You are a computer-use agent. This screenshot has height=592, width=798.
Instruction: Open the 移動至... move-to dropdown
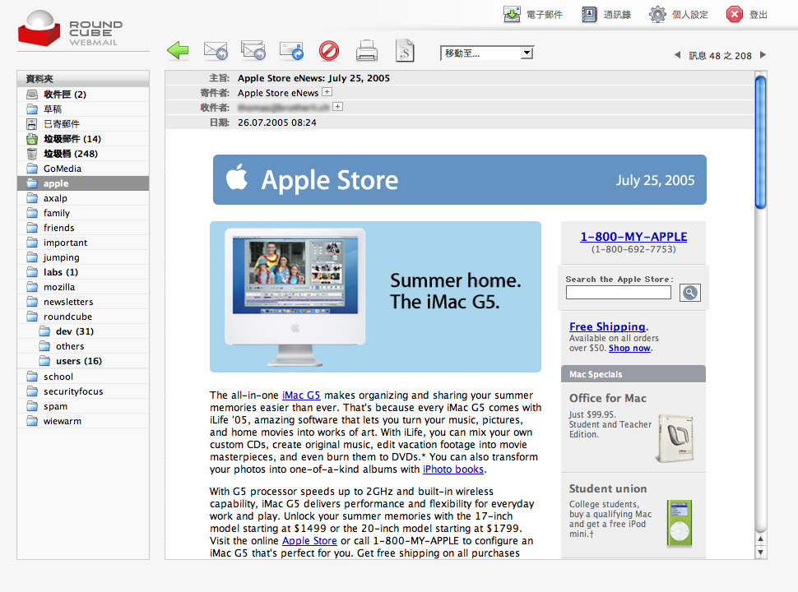pyautogui.click(x=486, y=53)
